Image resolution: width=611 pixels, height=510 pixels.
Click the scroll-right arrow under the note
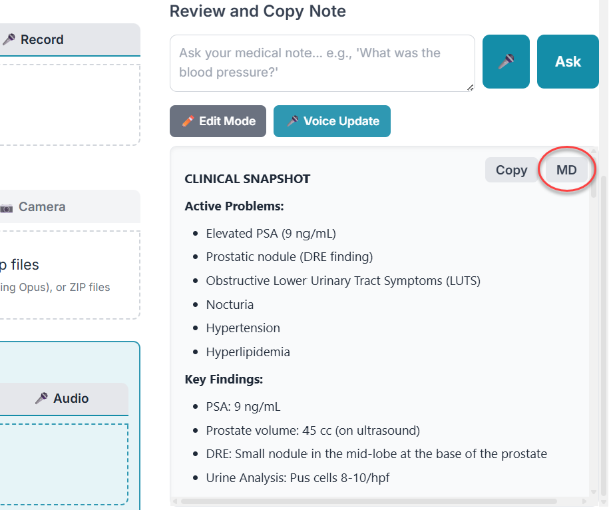pos(584,501)
